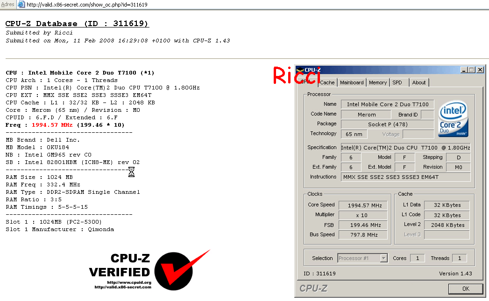This screenshot has width=489, height=301.
Task: Click the Threads count field
Action: click(460, 258)
